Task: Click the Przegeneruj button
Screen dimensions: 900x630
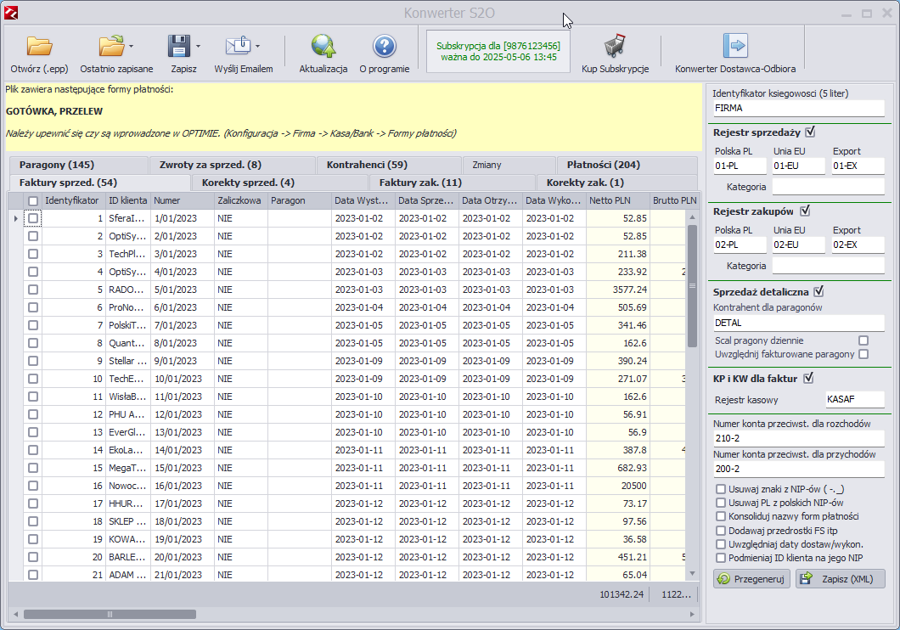Action: 751,578
